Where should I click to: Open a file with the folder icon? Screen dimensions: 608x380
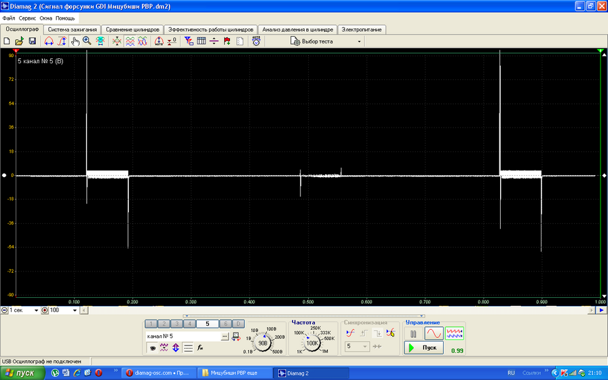(x=20, y=41)
